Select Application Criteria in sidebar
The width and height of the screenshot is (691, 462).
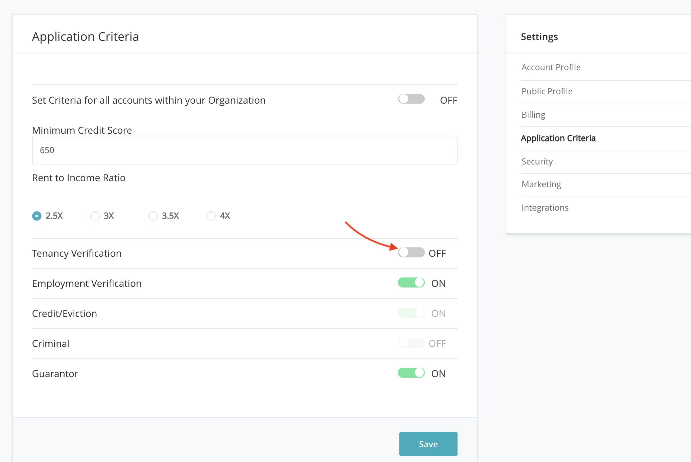pos(558,138)
